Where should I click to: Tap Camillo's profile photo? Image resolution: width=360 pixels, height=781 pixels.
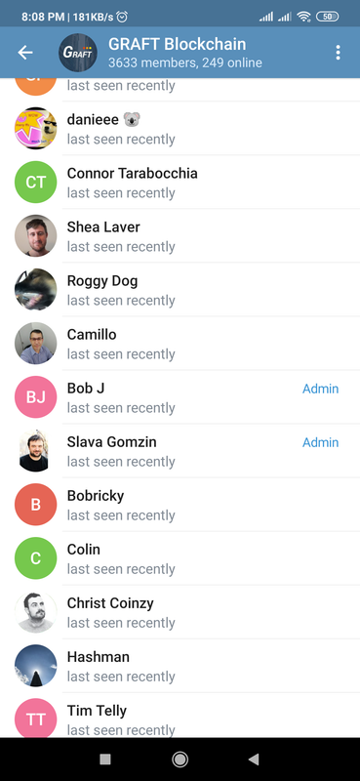point(35,344)
